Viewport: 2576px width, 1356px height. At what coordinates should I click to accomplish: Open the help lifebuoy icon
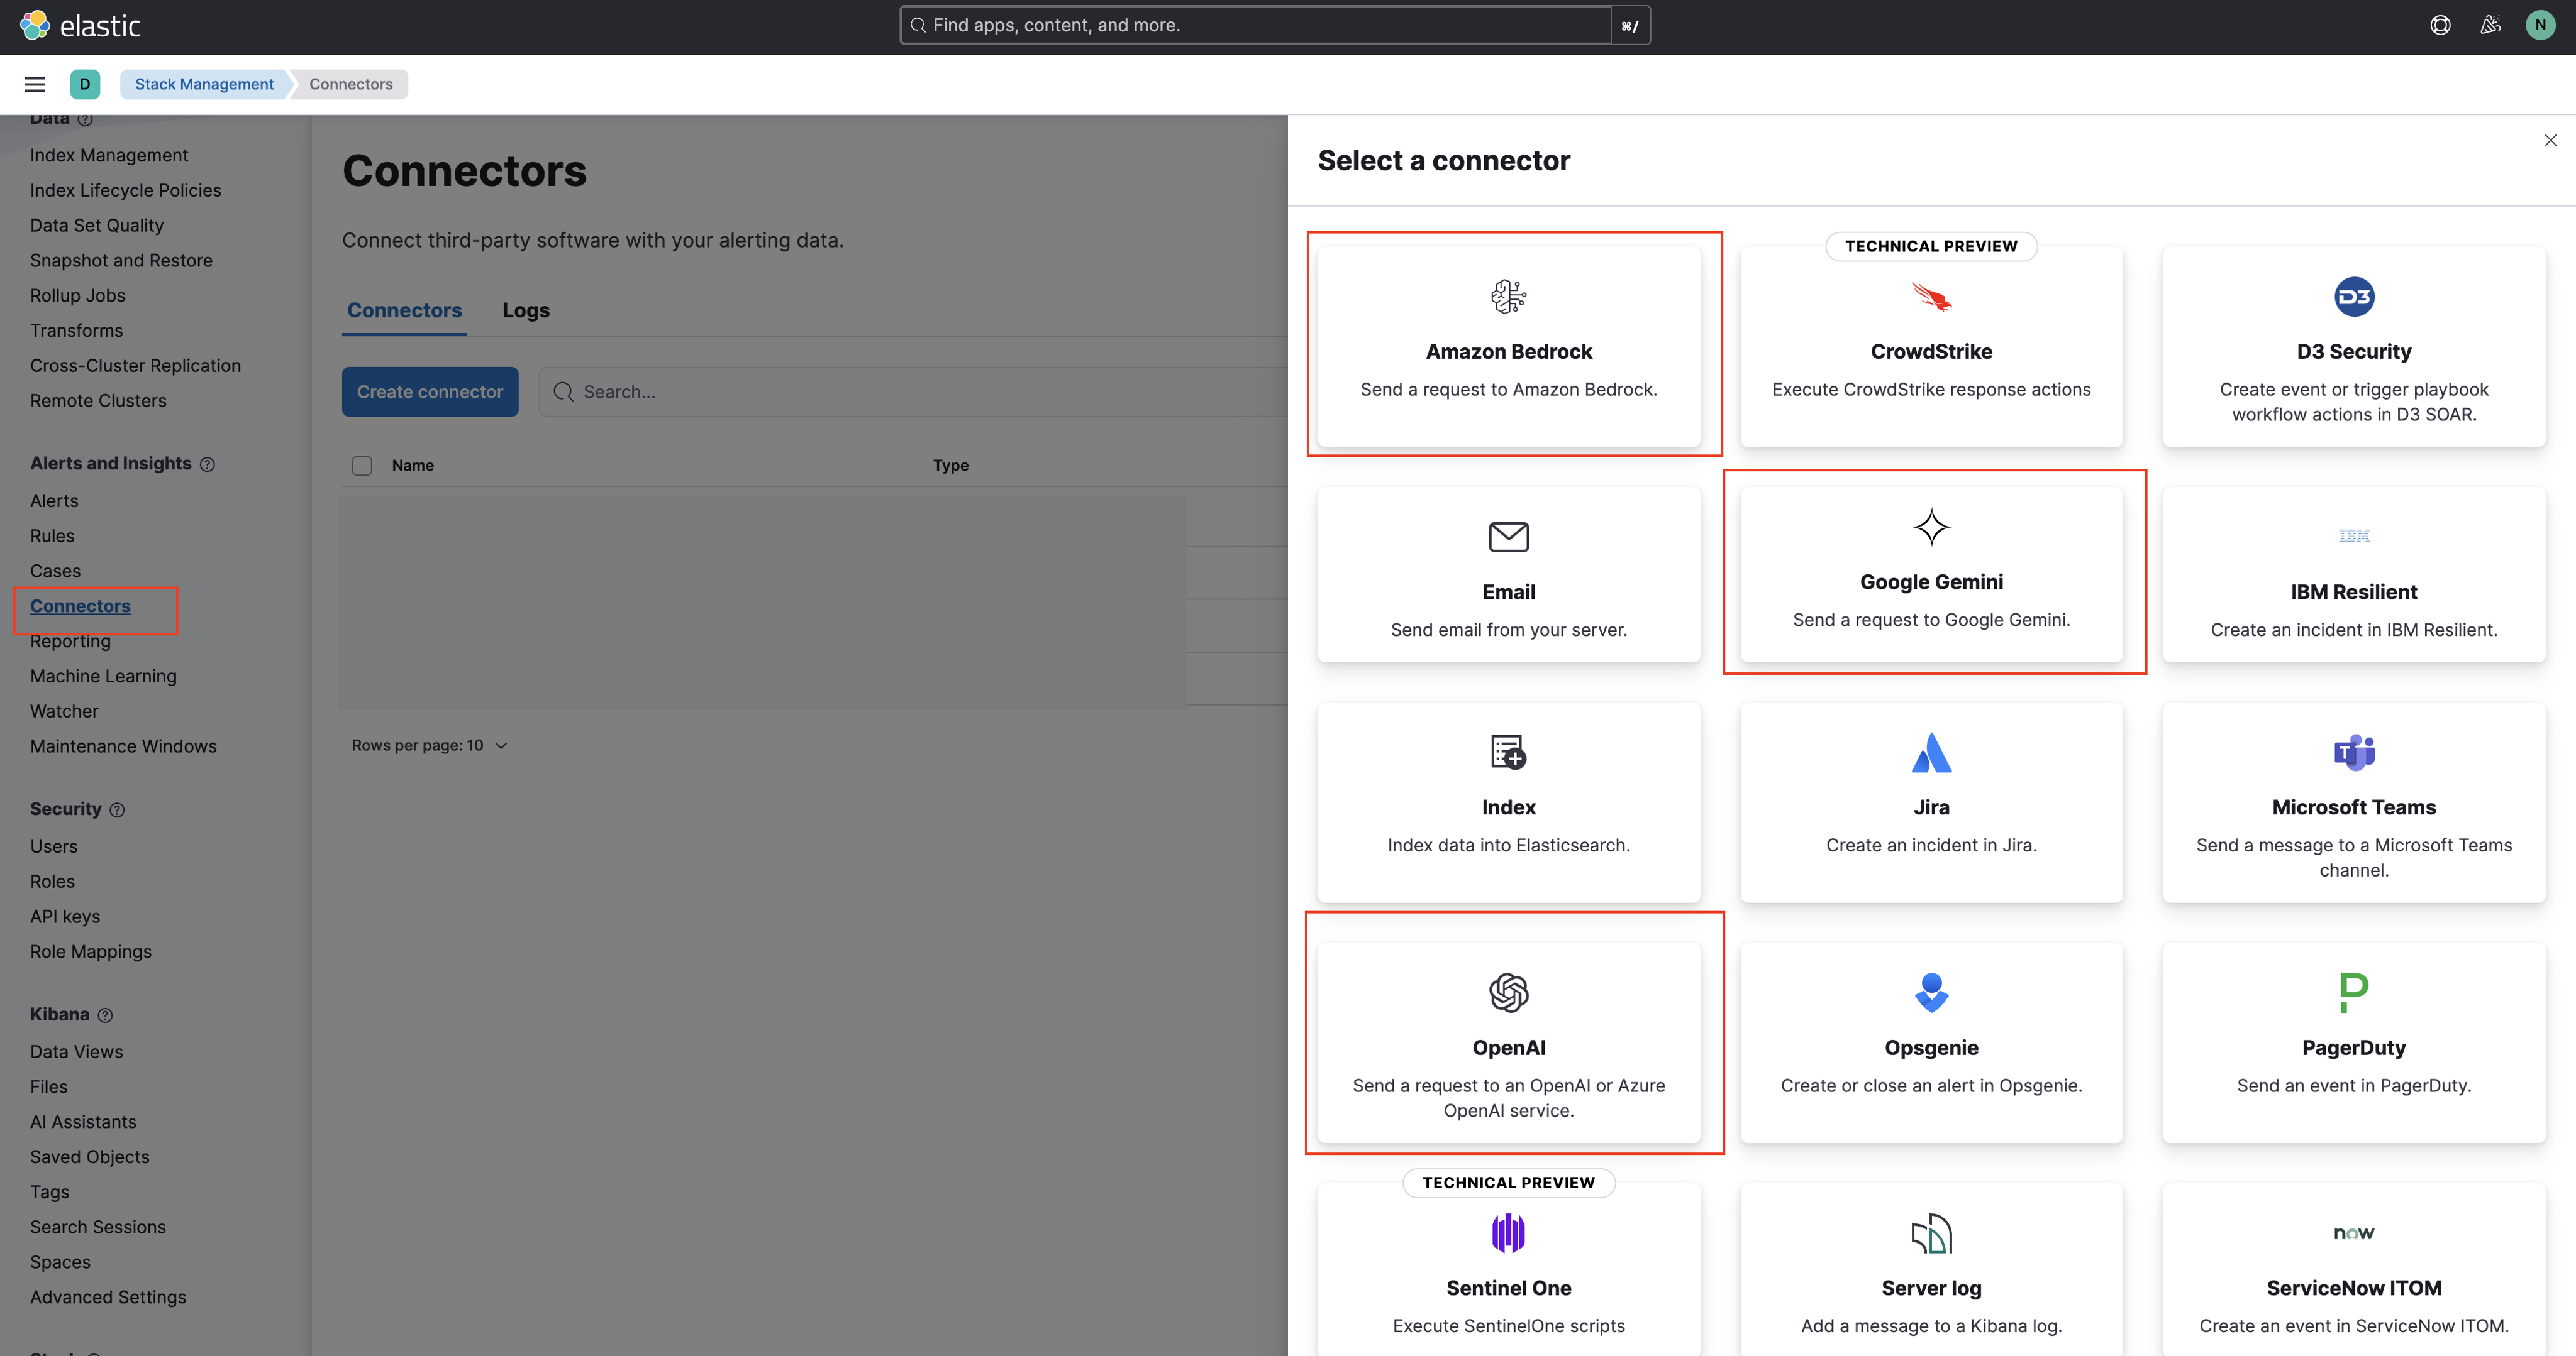(2441, 25)
